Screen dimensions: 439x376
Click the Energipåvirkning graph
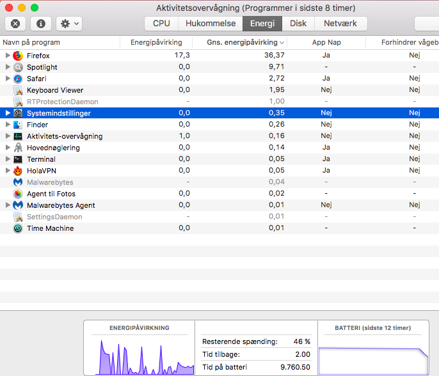click(x=145, y=357)
